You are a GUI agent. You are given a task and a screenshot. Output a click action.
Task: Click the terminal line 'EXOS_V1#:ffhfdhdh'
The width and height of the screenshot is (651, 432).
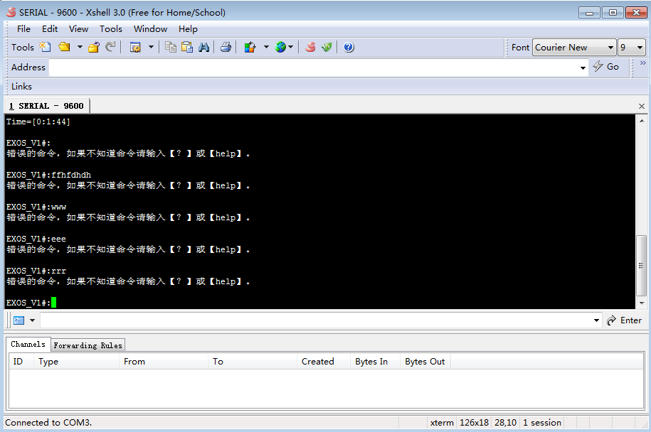(48, 175)
